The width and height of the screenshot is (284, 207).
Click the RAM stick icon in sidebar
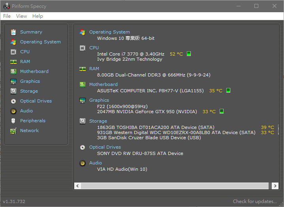(x=13, y=62)
